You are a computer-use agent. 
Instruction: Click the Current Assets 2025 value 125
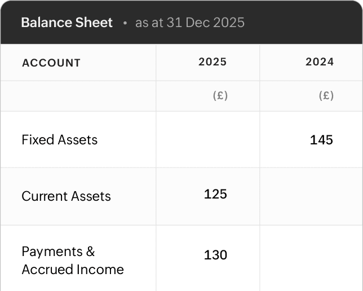tap(215, 195)
